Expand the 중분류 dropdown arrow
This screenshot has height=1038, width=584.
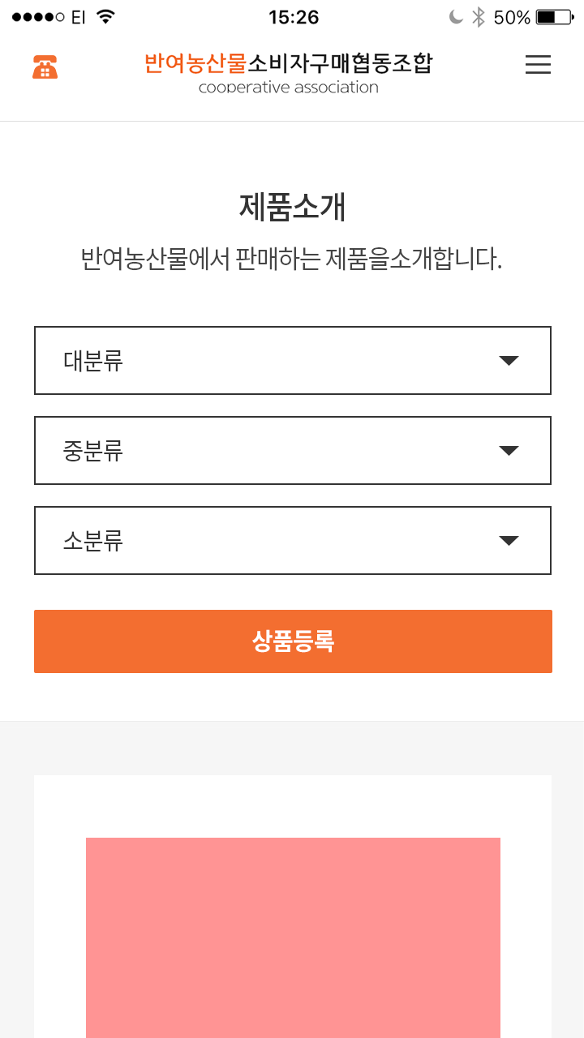point(509,451)
